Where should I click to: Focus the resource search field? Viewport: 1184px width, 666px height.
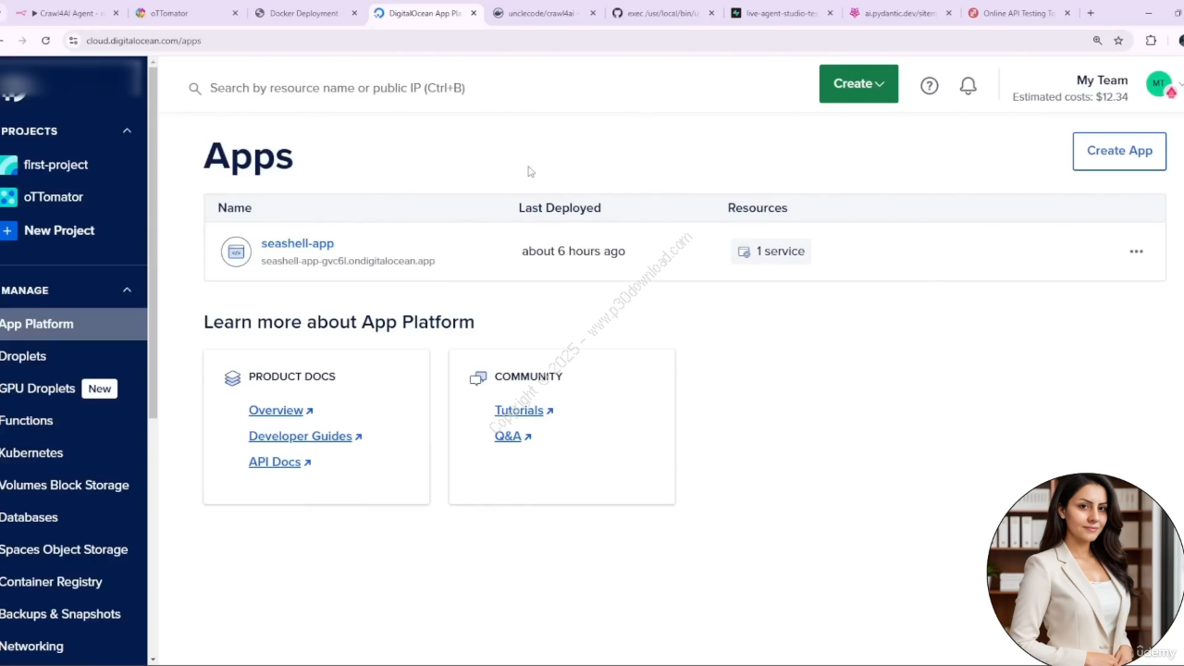tap(337, 88)
